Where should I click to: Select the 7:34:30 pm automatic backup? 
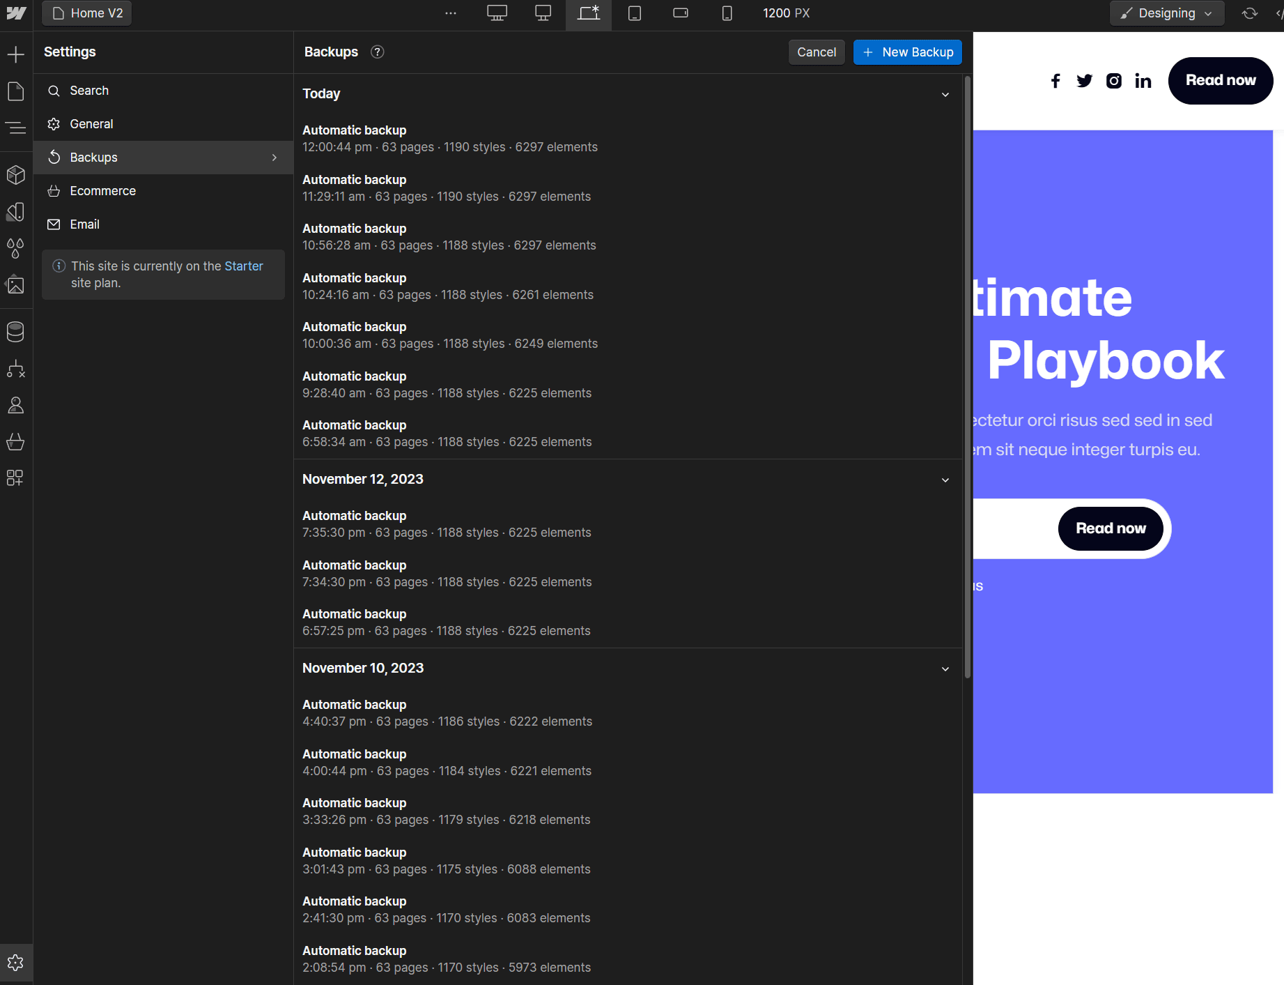pos(628,574)
